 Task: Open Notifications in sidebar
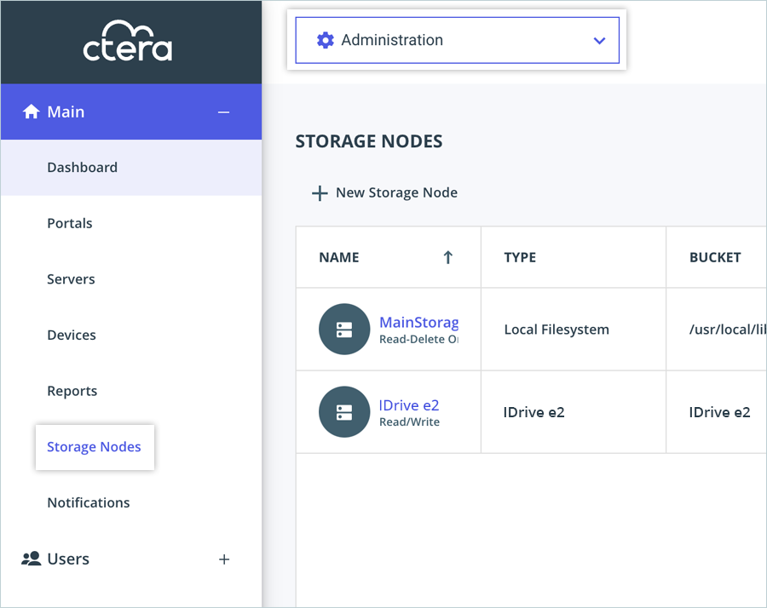click(89, 502)
